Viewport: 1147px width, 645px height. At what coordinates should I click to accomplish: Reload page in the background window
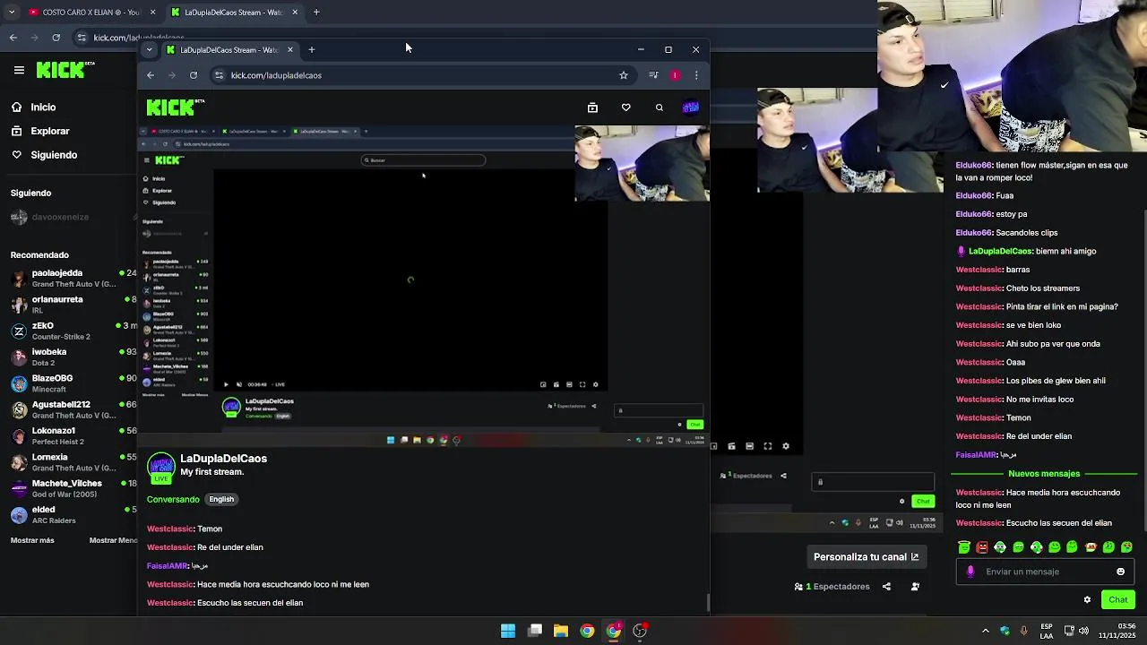coord(56,38)
